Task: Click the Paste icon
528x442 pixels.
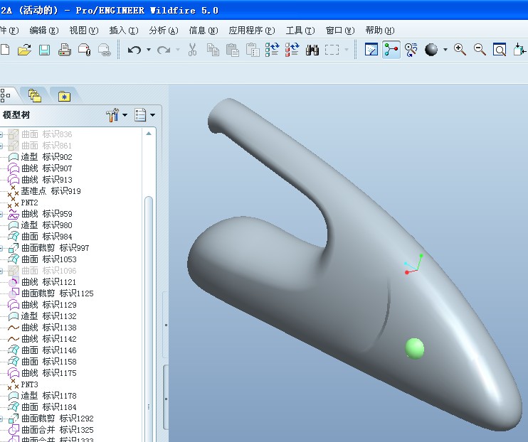Action: point(233,50)
